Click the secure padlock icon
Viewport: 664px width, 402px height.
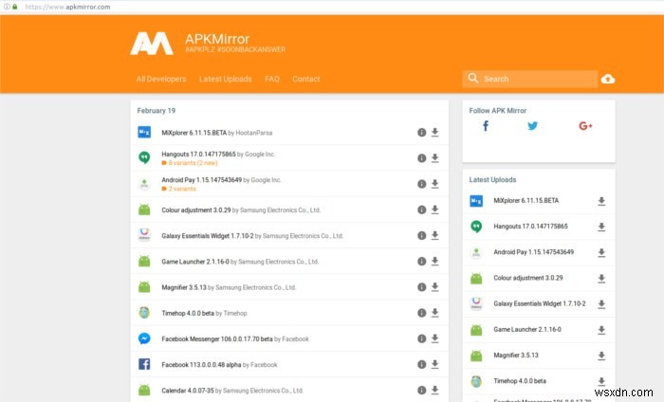click(x=15, y=7)
